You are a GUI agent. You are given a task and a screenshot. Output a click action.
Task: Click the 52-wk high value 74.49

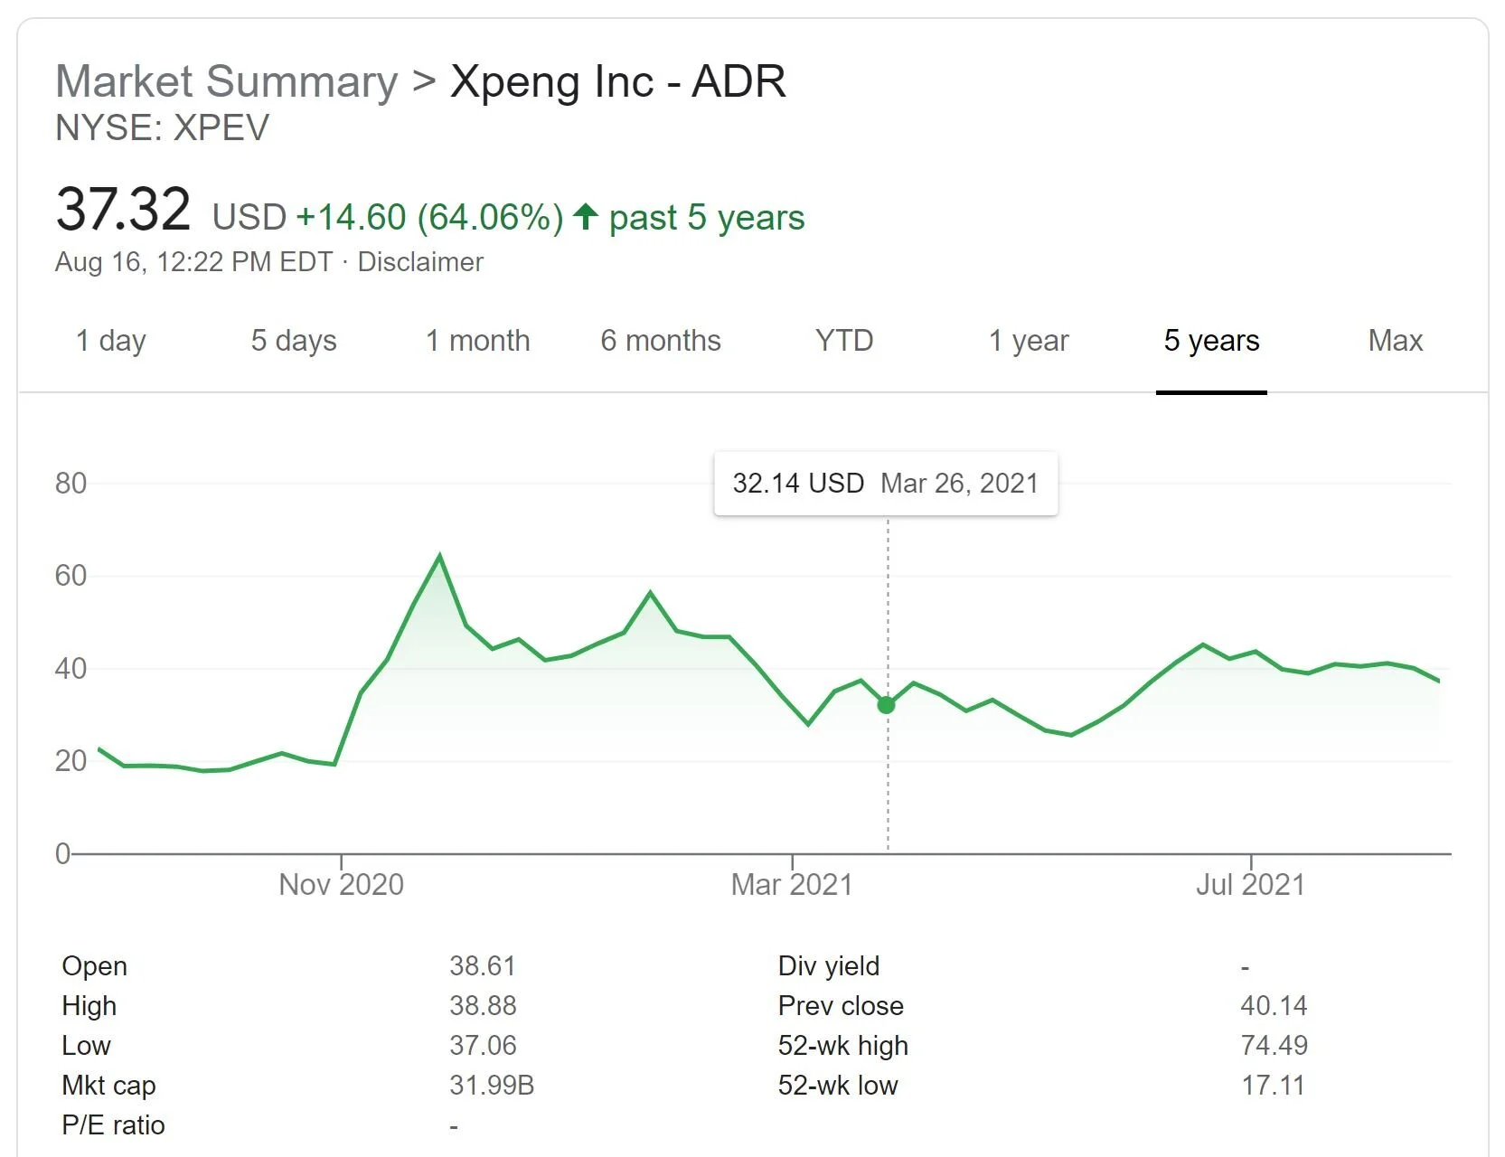point(1274,1046)
